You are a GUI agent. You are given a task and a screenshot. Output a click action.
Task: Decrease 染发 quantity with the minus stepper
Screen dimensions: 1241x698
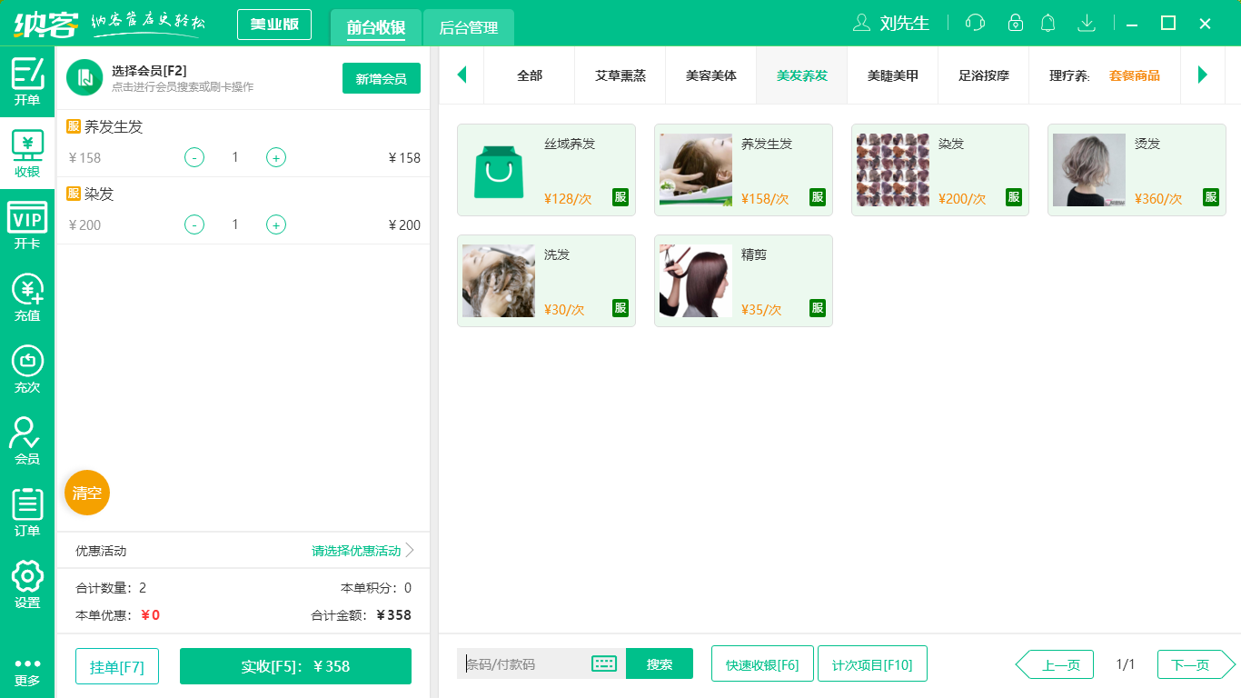click(194, 224)
